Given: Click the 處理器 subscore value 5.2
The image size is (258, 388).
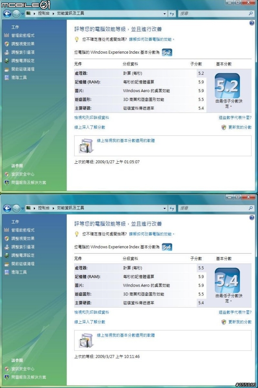Looking at the screenshot, I should click(x=201, y=73).
